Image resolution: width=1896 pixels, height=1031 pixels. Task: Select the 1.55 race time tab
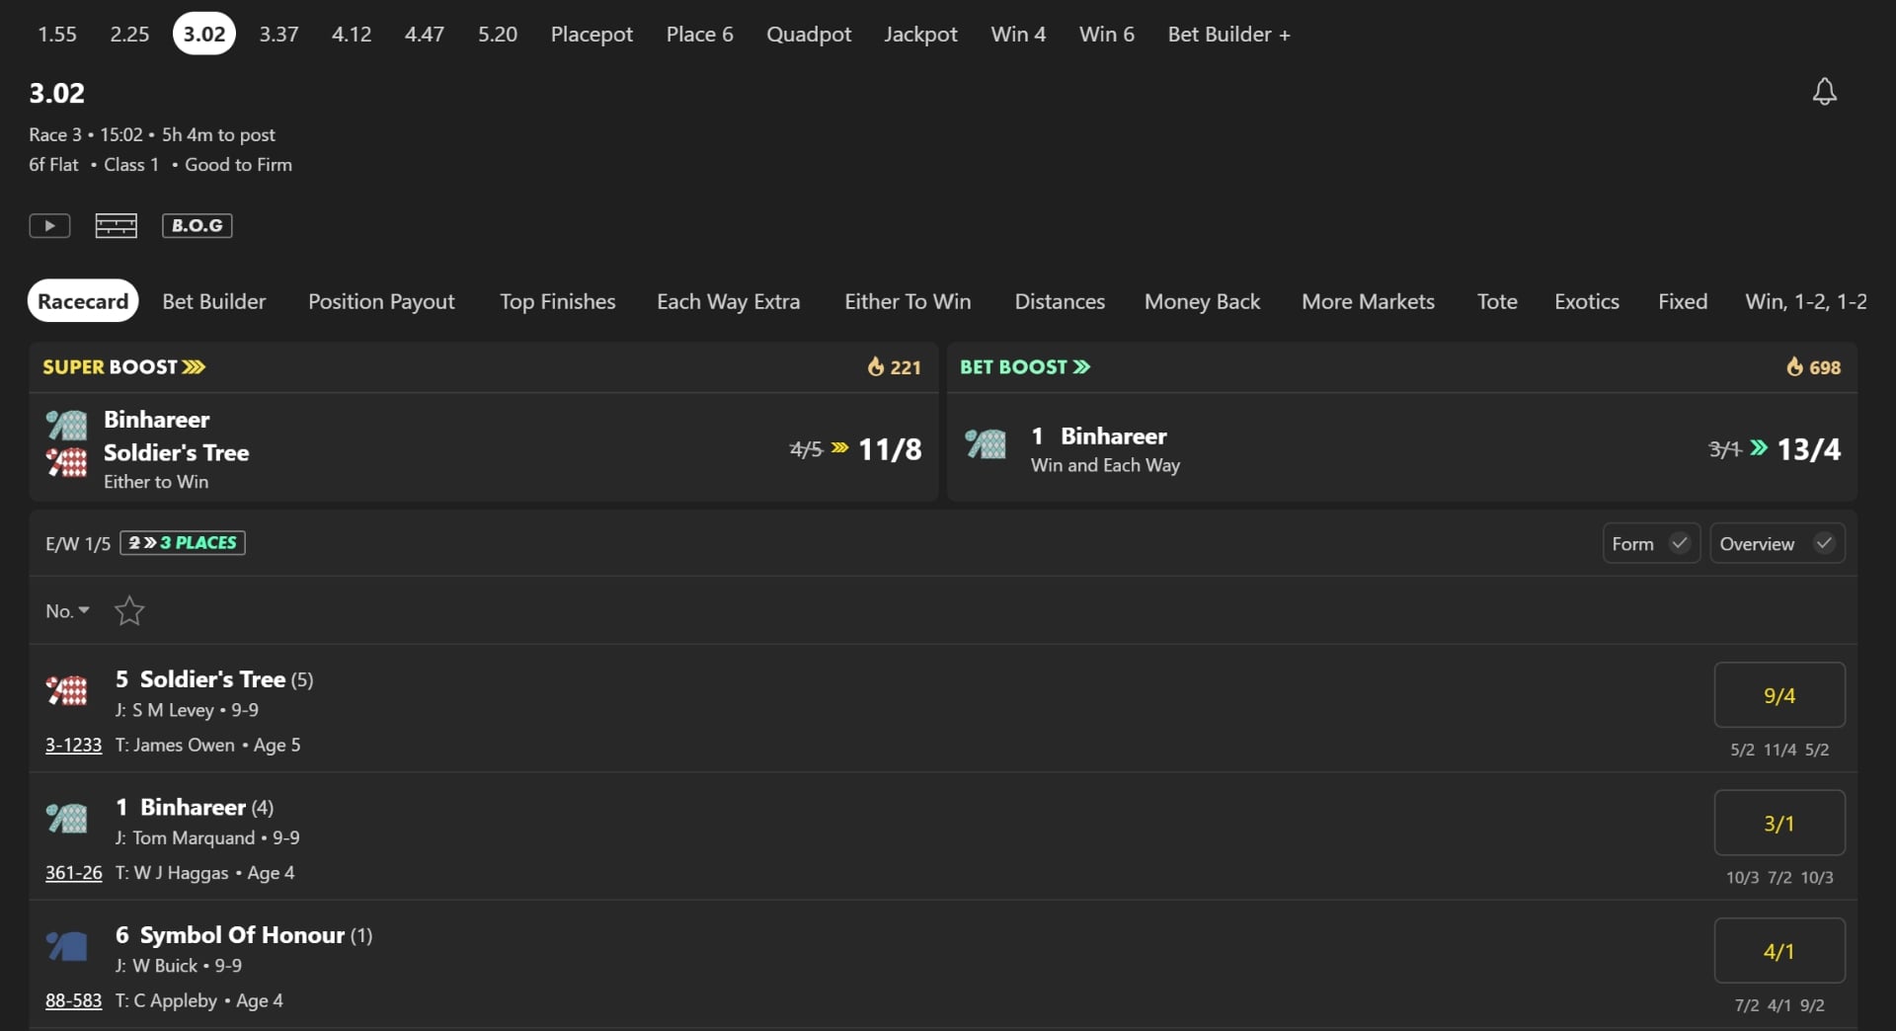(x=57, y=34)
